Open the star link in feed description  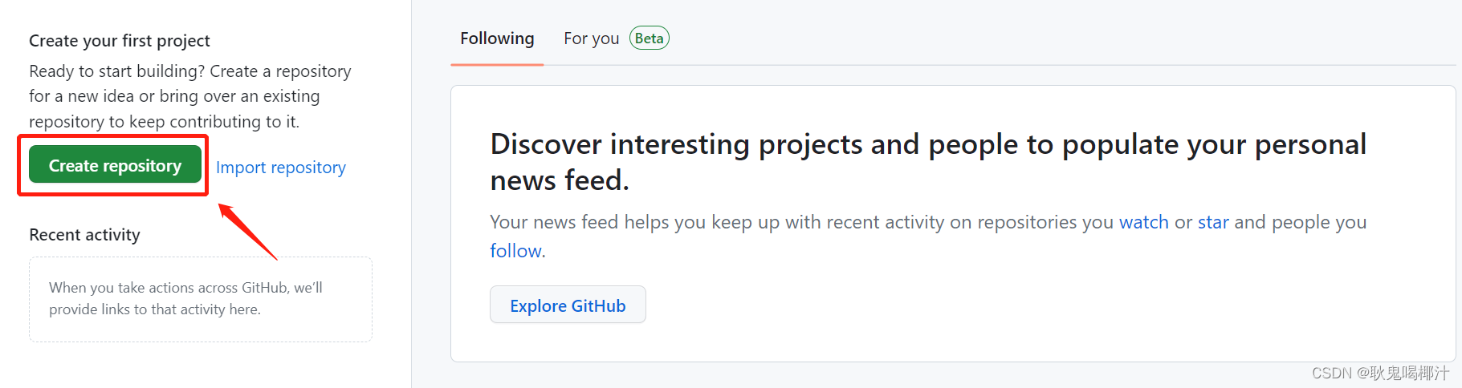1213,222
